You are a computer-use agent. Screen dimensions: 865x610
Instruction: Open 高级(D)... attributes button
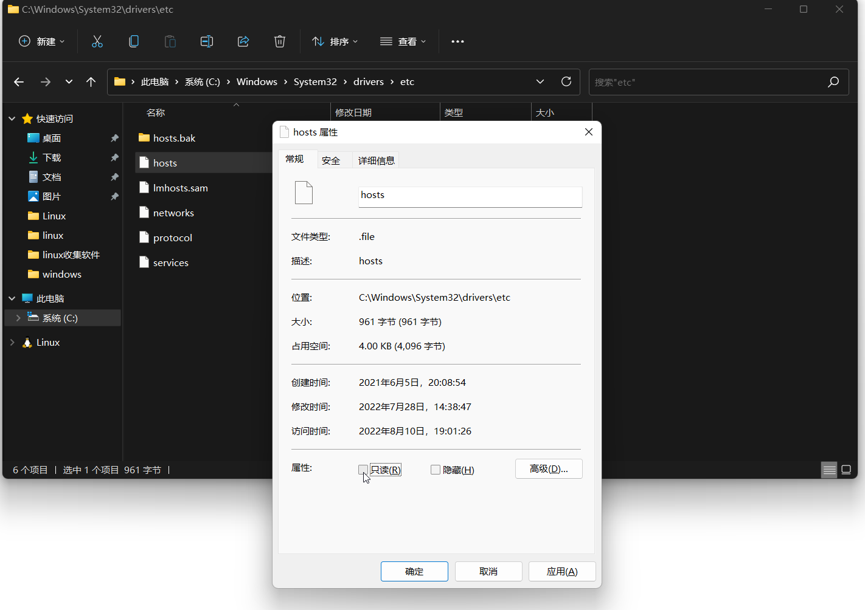click(549, 468)
